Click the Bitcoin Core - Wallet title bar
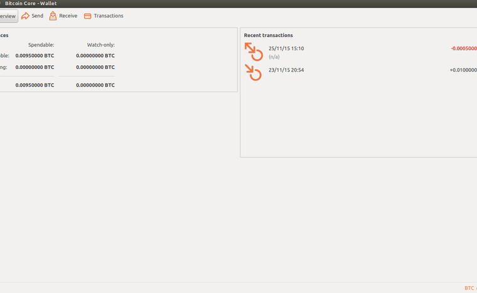 click(x=31, y=3)
